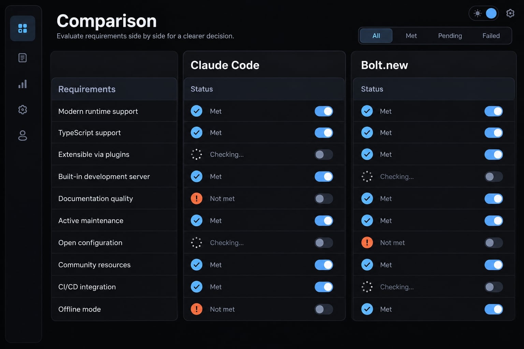
Task: Click Not met text in Claude Code Offline mode
Action: [222, 309]
